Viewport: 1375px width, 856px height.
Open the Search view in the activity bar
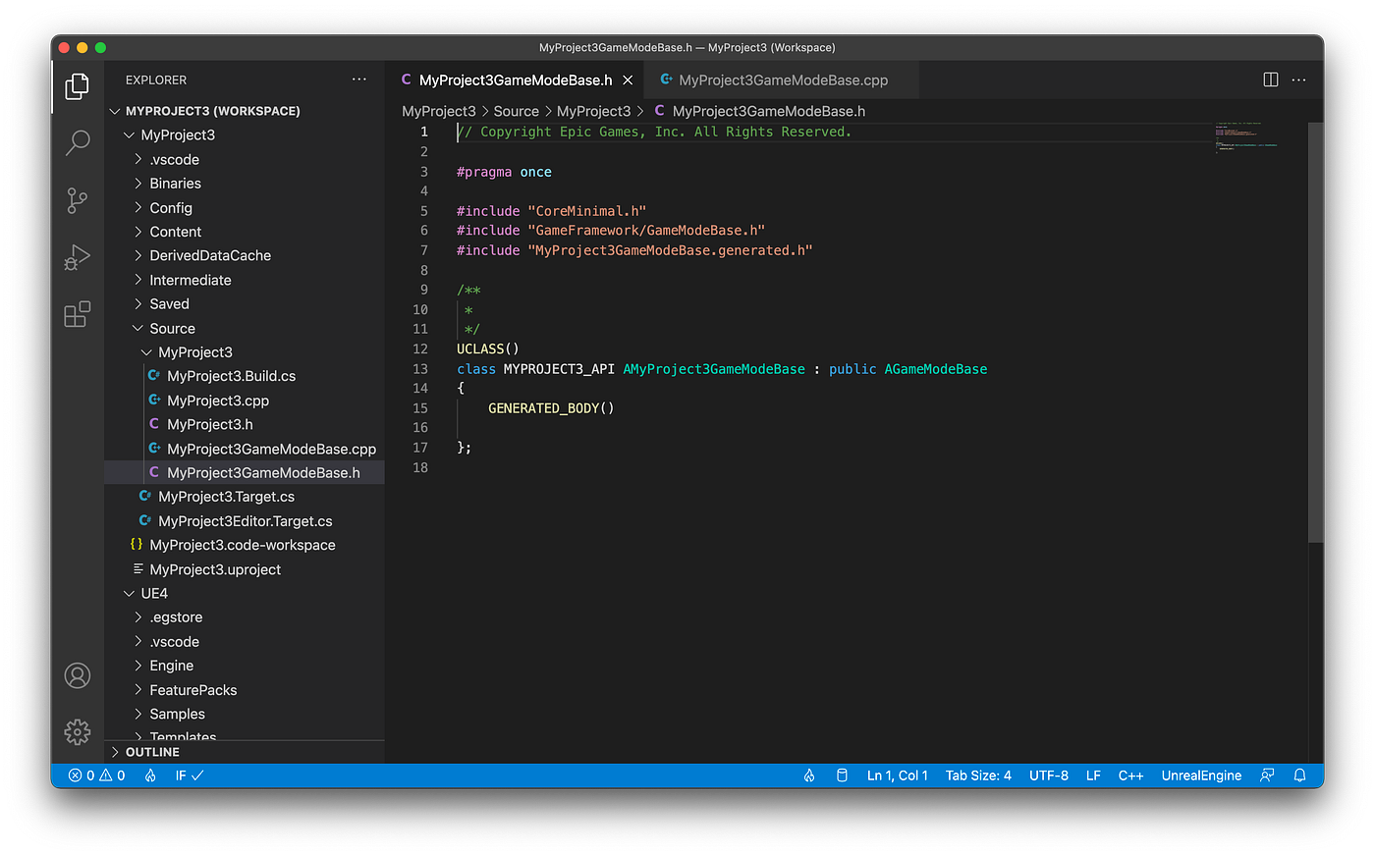coord(77,142)
